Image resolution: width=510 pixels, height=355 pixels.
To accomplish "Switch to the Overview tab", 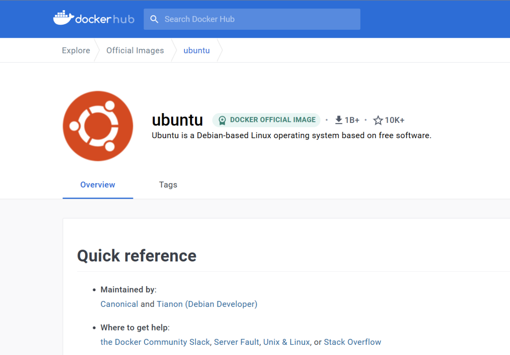I will (98, 185).
